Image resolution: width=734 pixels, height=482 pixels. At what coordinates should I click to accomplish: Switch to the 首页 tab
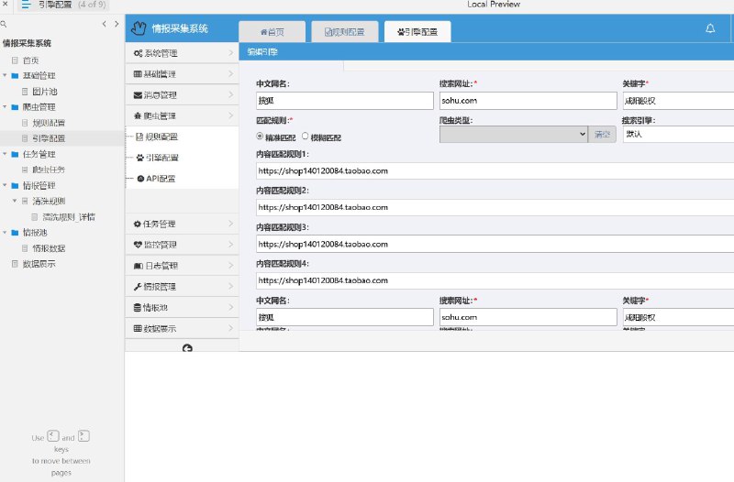tap(272, 32)
